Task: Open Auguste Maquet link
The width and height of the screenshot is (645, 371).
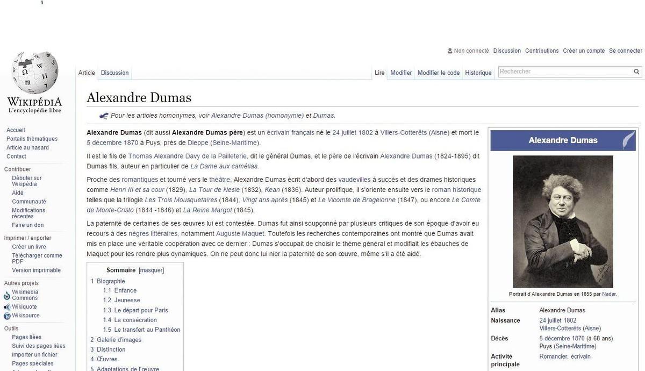Action: tap(240, 233)
